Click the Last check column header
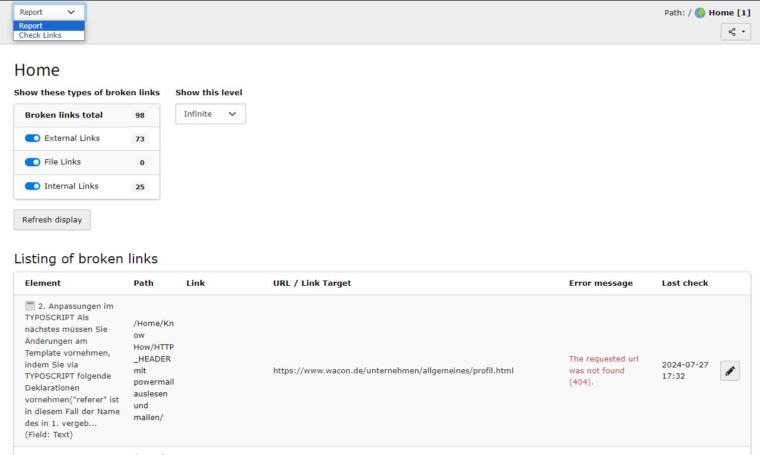The image size is (760, 455). click(x=685, y=283)
